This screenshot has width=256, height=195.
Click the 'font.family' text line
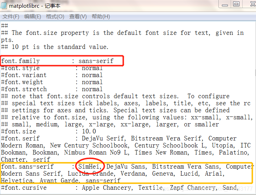(57, 61)
